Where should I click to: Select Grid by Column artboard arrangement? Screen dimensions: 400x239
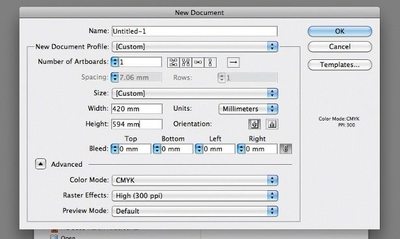186,63
